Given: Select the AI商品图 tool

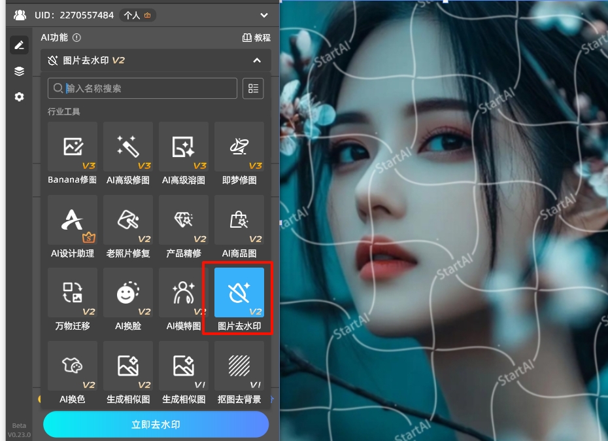Looking at the screenshot, I should coord(239,220).
